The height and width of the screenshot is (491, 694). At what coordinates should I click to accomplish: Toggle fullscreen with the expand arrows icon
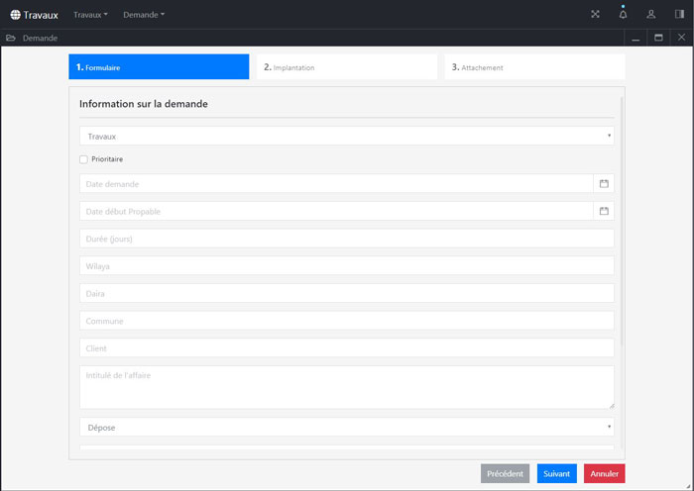pos(595,15)
